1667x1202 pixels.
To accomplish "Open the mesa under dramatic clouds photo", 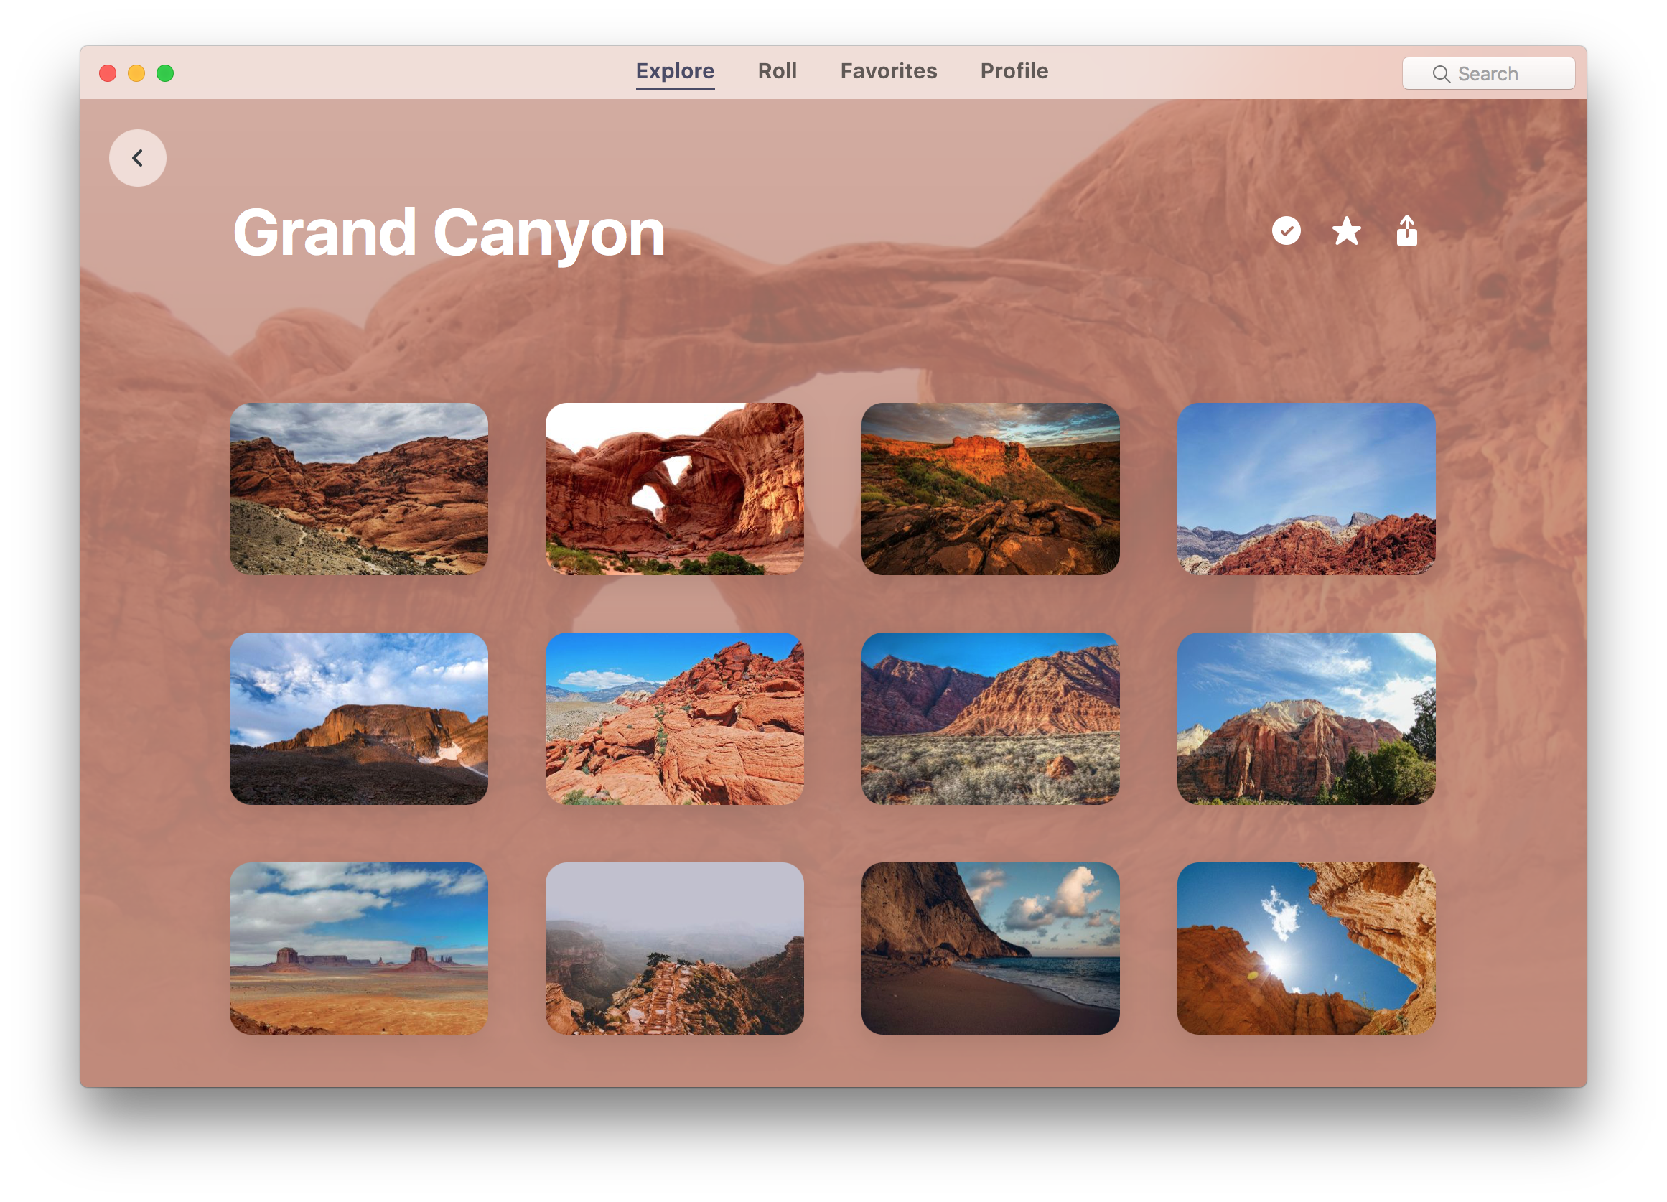I will [359, 718].
